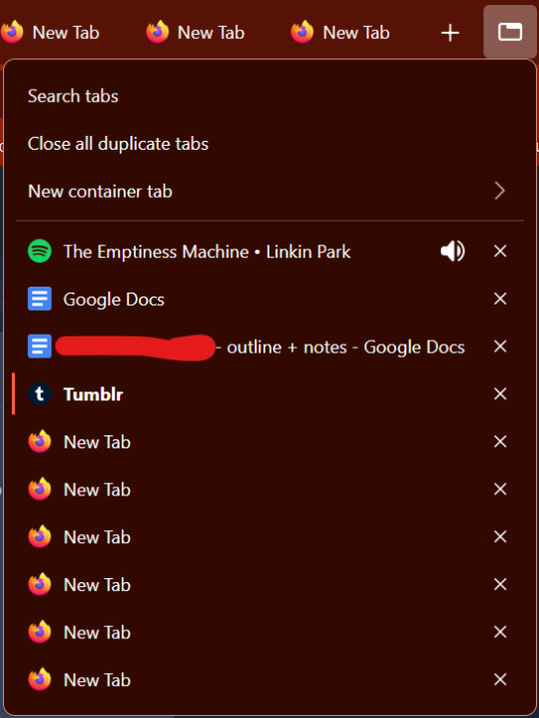Click the Spotify icon in tab list
The width and height of the screenshot is (539, 718).
click(x=40, y=251)
